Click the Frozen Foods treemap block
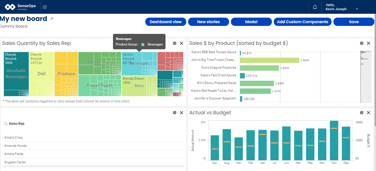Viewport: 376px width, 171px height. coord(100,85)
